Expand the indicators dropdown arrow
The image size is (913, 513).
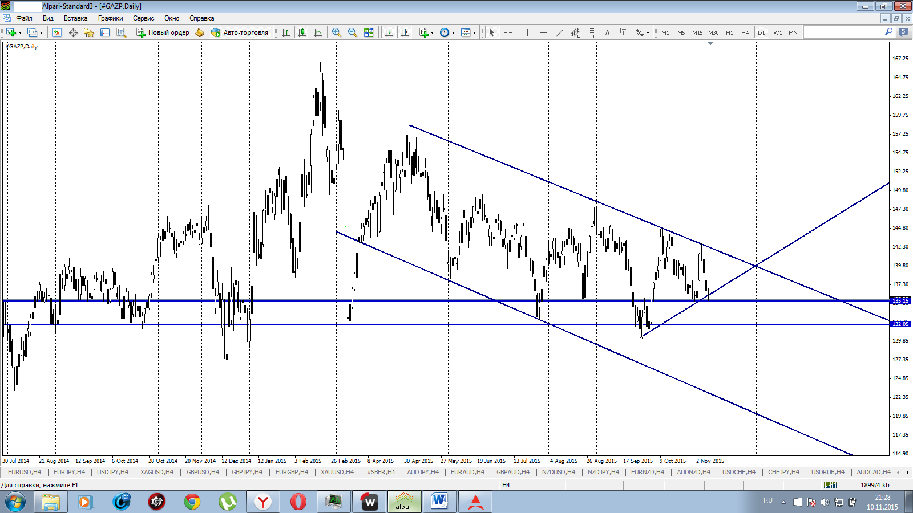click(433, 32)
